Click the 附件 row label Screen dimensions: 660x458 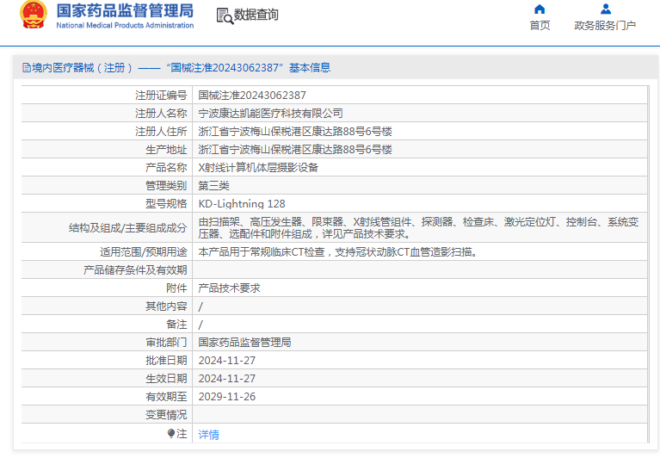[176, 288]
